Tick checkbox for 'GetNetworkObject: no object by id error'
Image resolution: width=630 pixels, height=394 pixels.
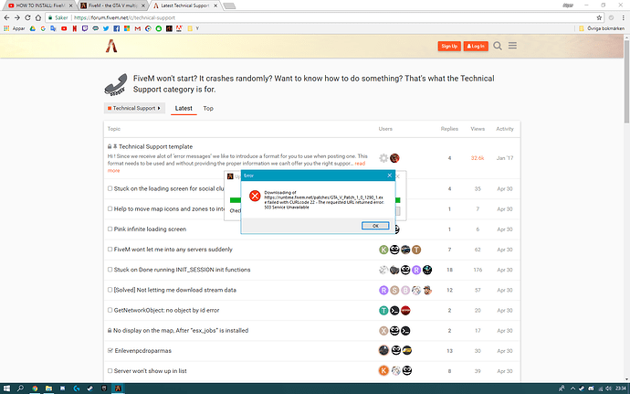pos(110,310)
